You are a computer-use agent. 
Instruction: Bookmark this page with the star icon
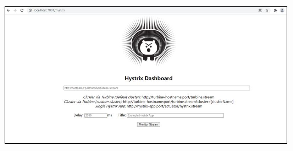coord(267,10)
